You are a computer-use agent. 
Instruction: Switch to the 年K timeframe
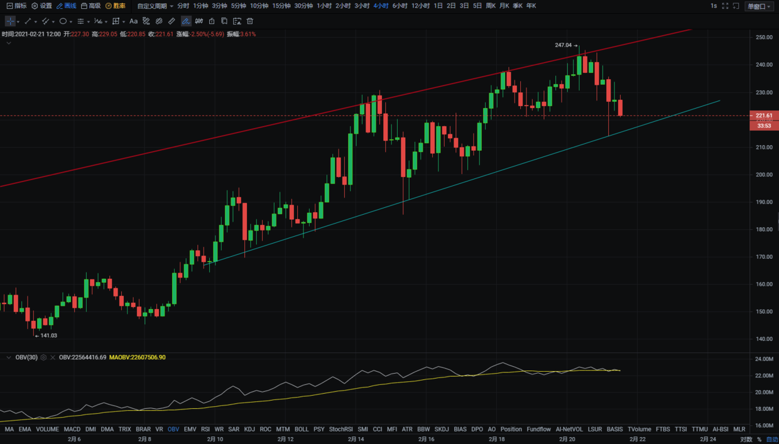pyautogui.click(x=531, y=6)
